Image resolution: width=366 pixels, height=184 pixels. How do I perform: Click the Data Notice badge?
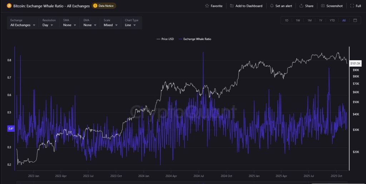pos(104,6)
